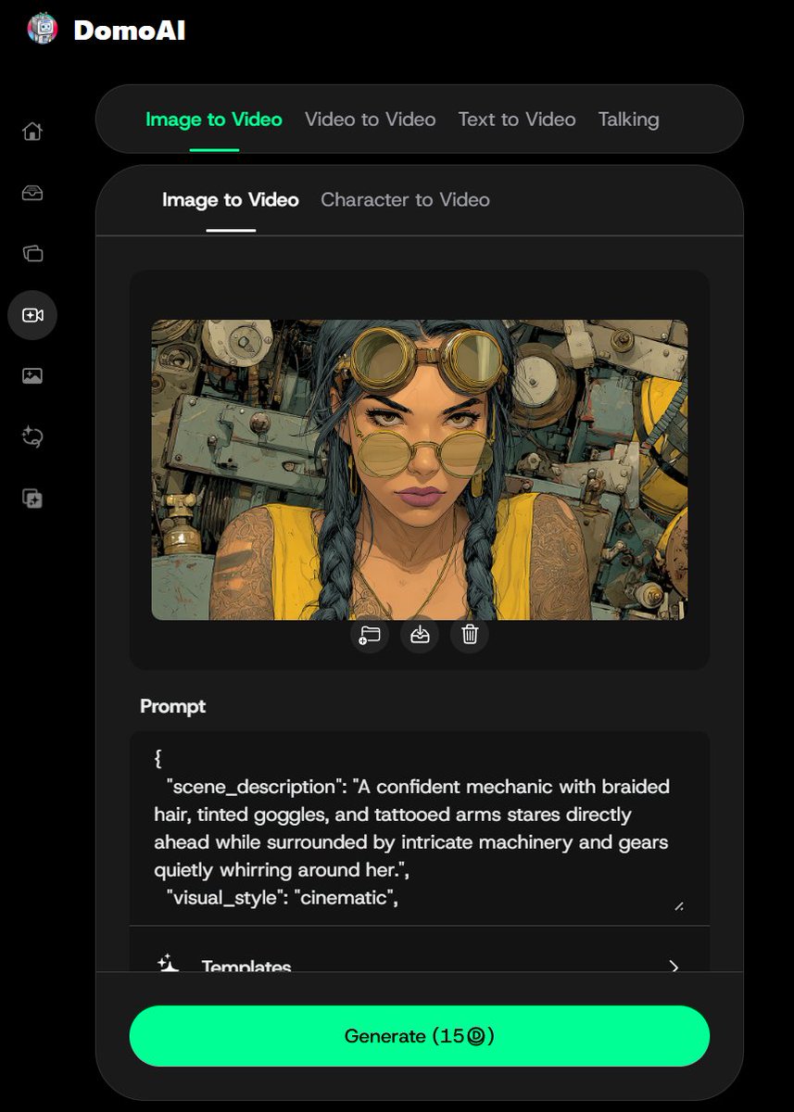Open the Talking tab

coord(628,120)
